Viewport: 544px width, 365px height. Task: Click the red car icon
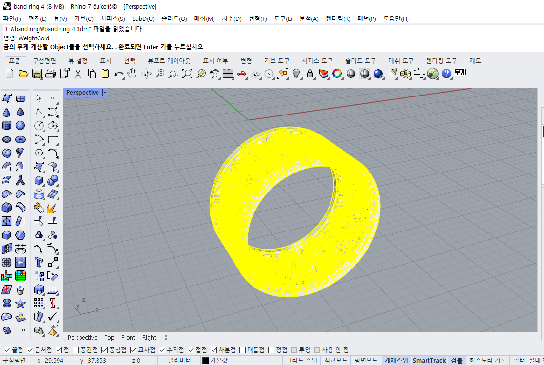pos(241,74)
